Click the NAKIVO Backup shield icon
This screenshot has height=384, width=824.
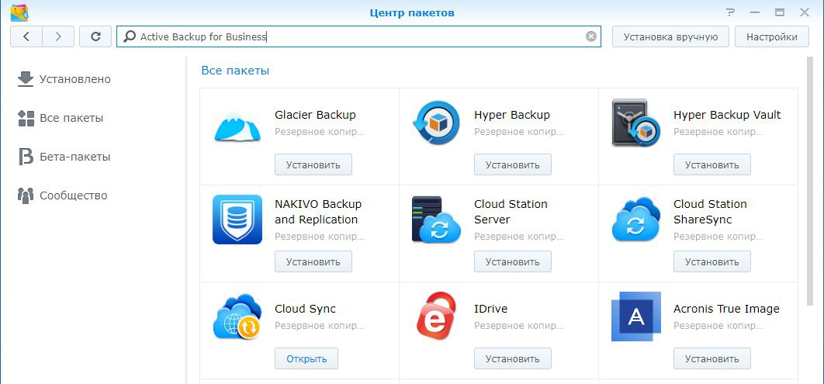coord(237,220)
